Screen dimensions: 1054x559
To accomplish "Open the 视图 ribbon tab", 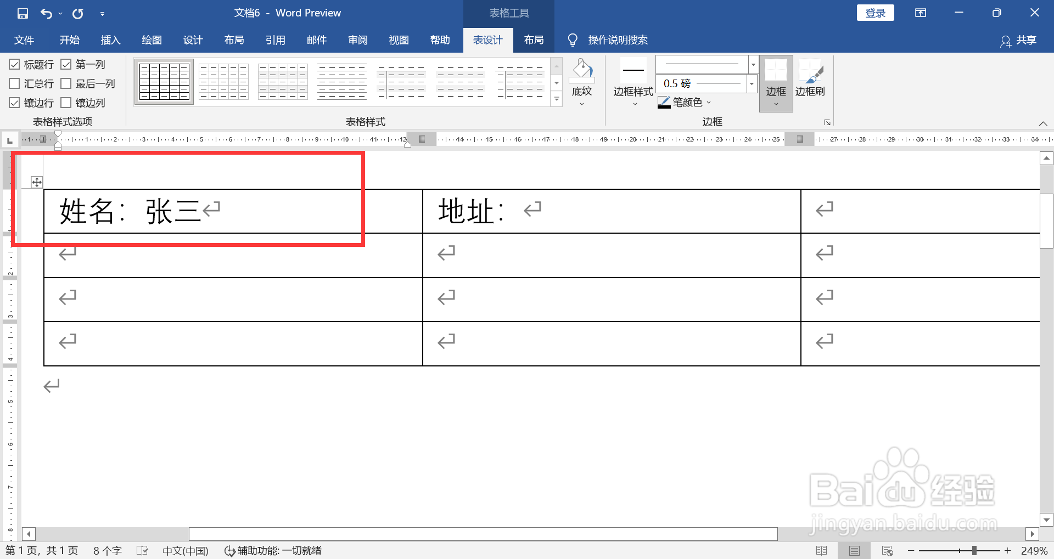I will point(399,39).
